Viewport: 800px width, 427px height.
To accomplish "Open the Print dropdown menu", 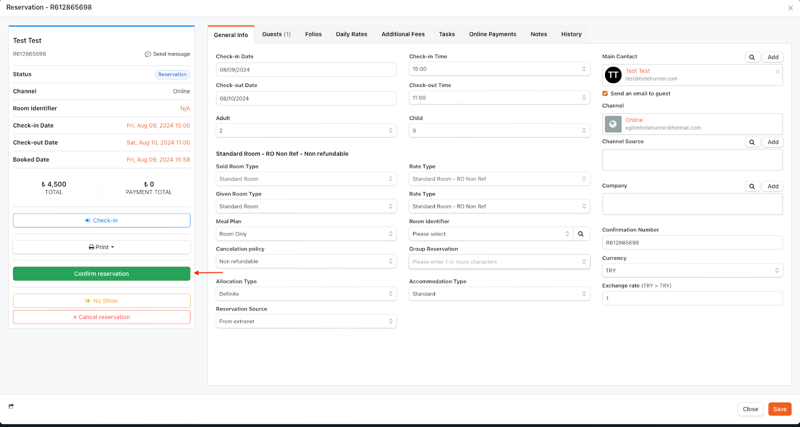I will (x=101, y=247).
